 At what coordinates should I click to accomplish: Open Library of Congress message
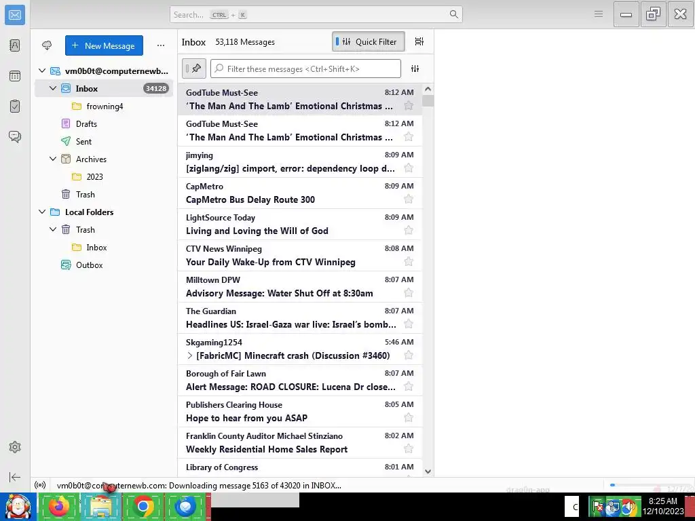point(300,468)
